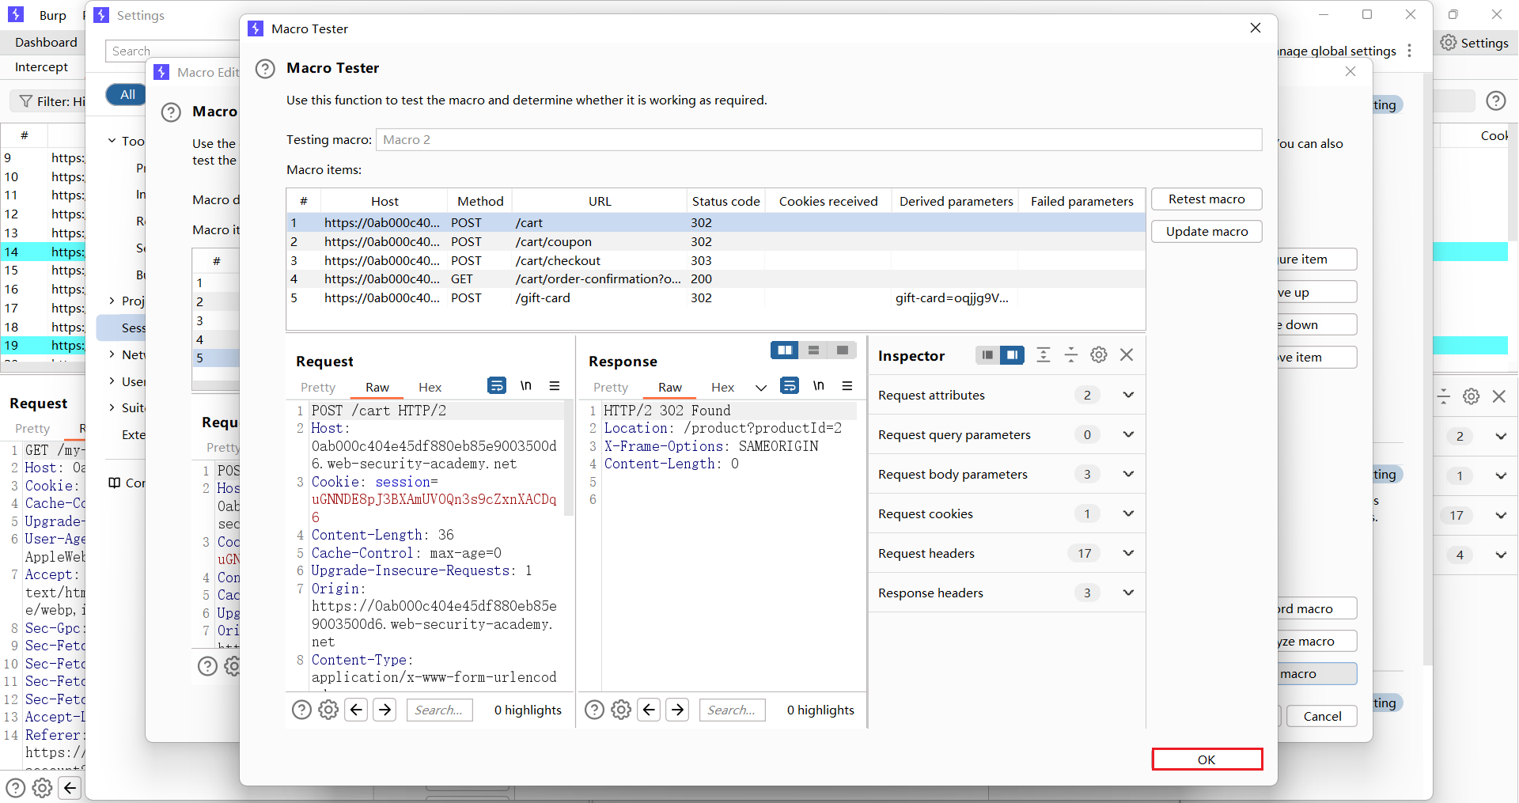Open Request Pretty tab
Viewport: 1519px width, 803px height.
coord(318,387)
